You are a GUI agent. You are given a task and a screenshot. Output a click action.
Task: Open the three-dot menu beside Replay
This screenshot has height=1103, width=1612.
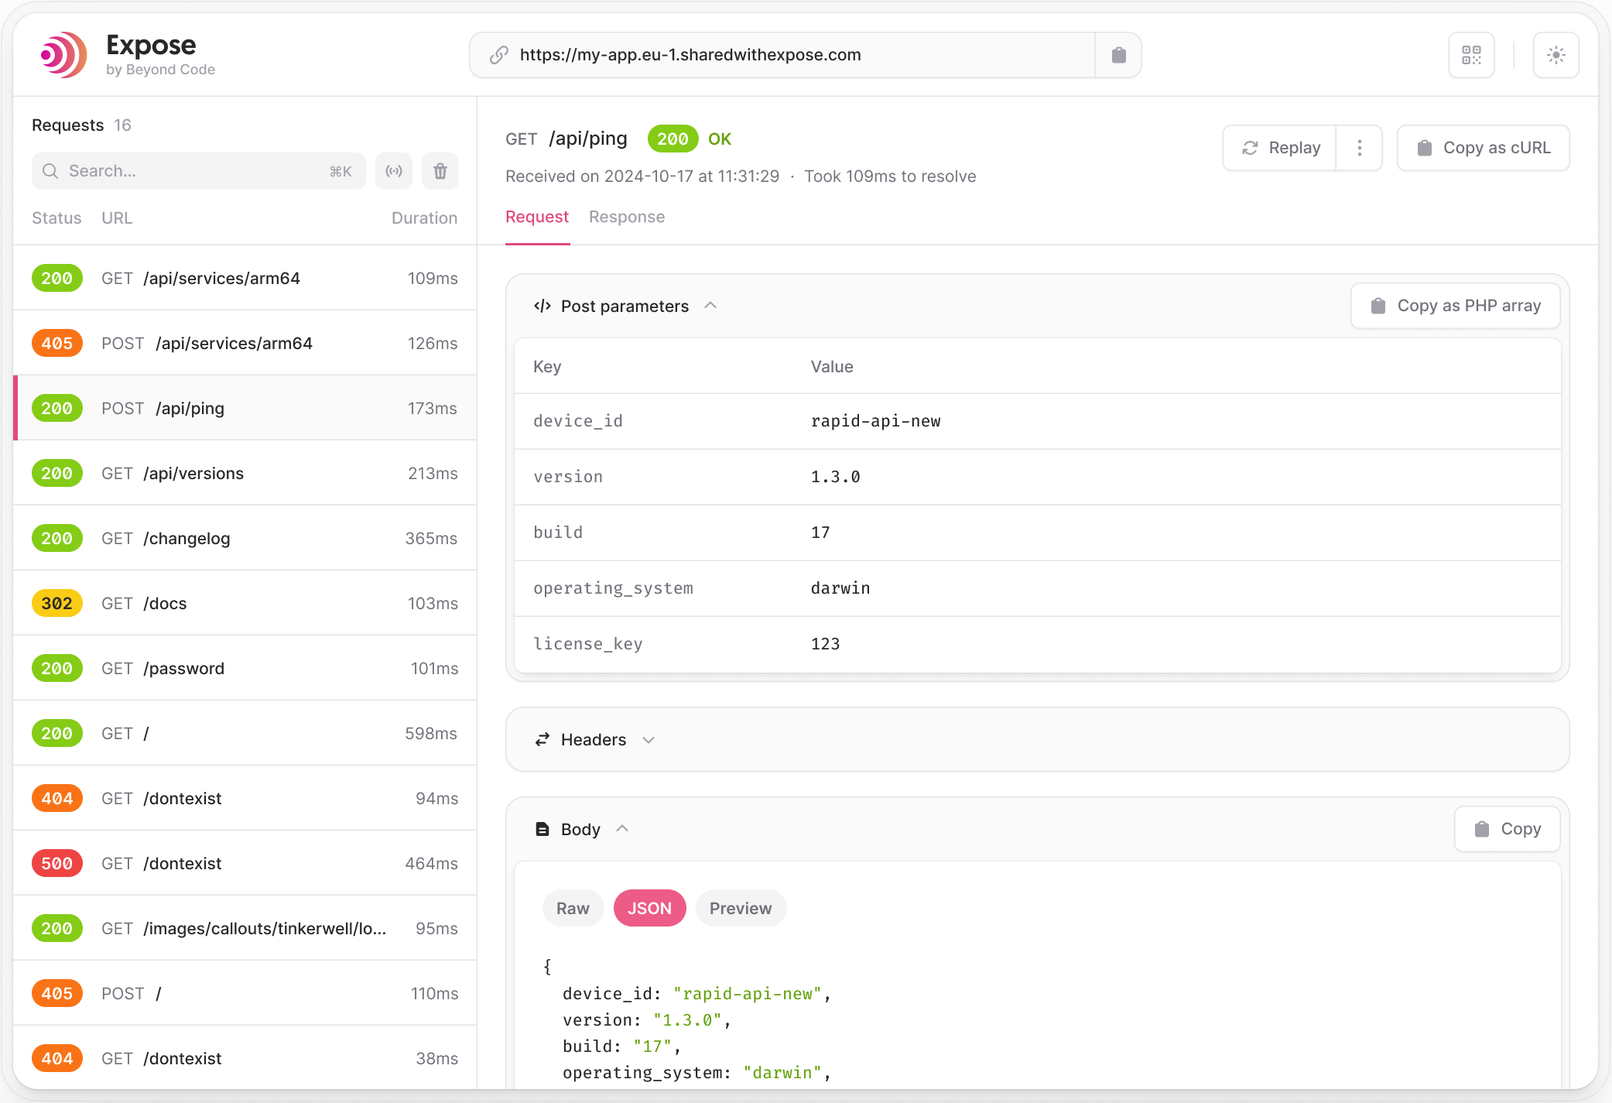1359,148
